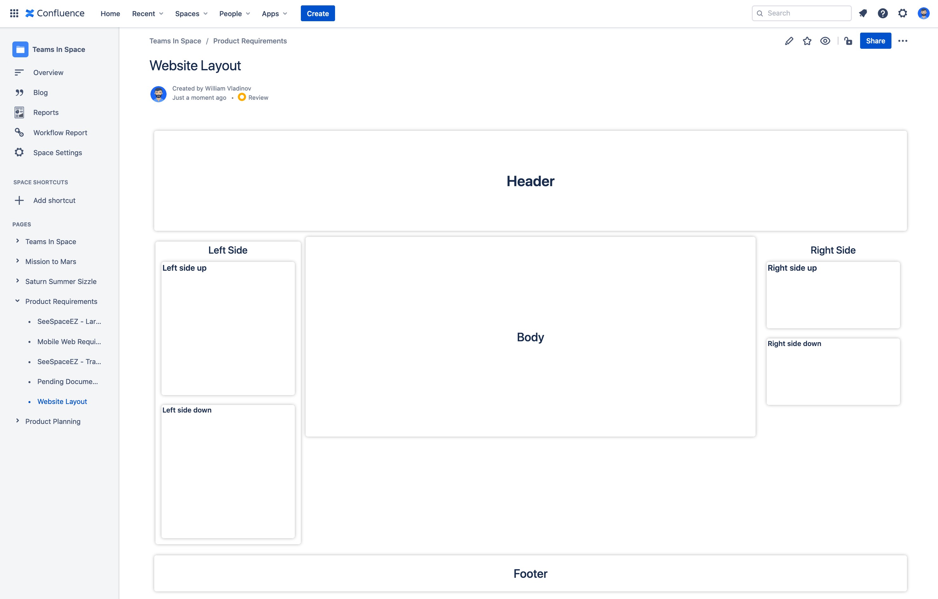
Task: Toggle the watch page eye icon
Action: (825, 41)
